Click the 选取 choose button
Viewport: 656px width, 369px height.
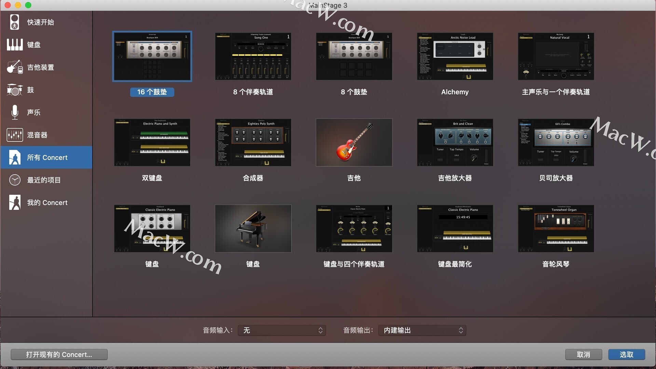[627, 354]
